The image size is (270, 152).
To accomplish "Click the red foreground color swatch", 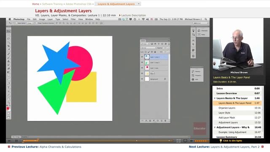I will [x=8, y=109].
